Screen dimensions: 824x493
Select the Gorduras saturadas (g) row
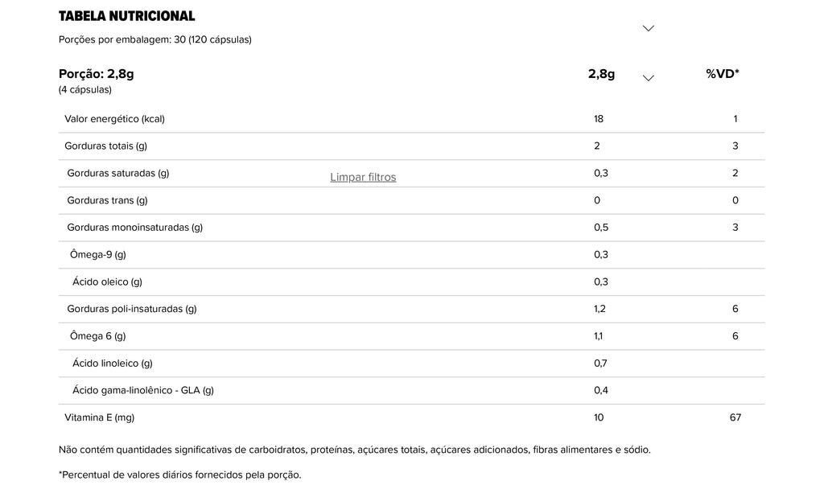coord(411,173)
